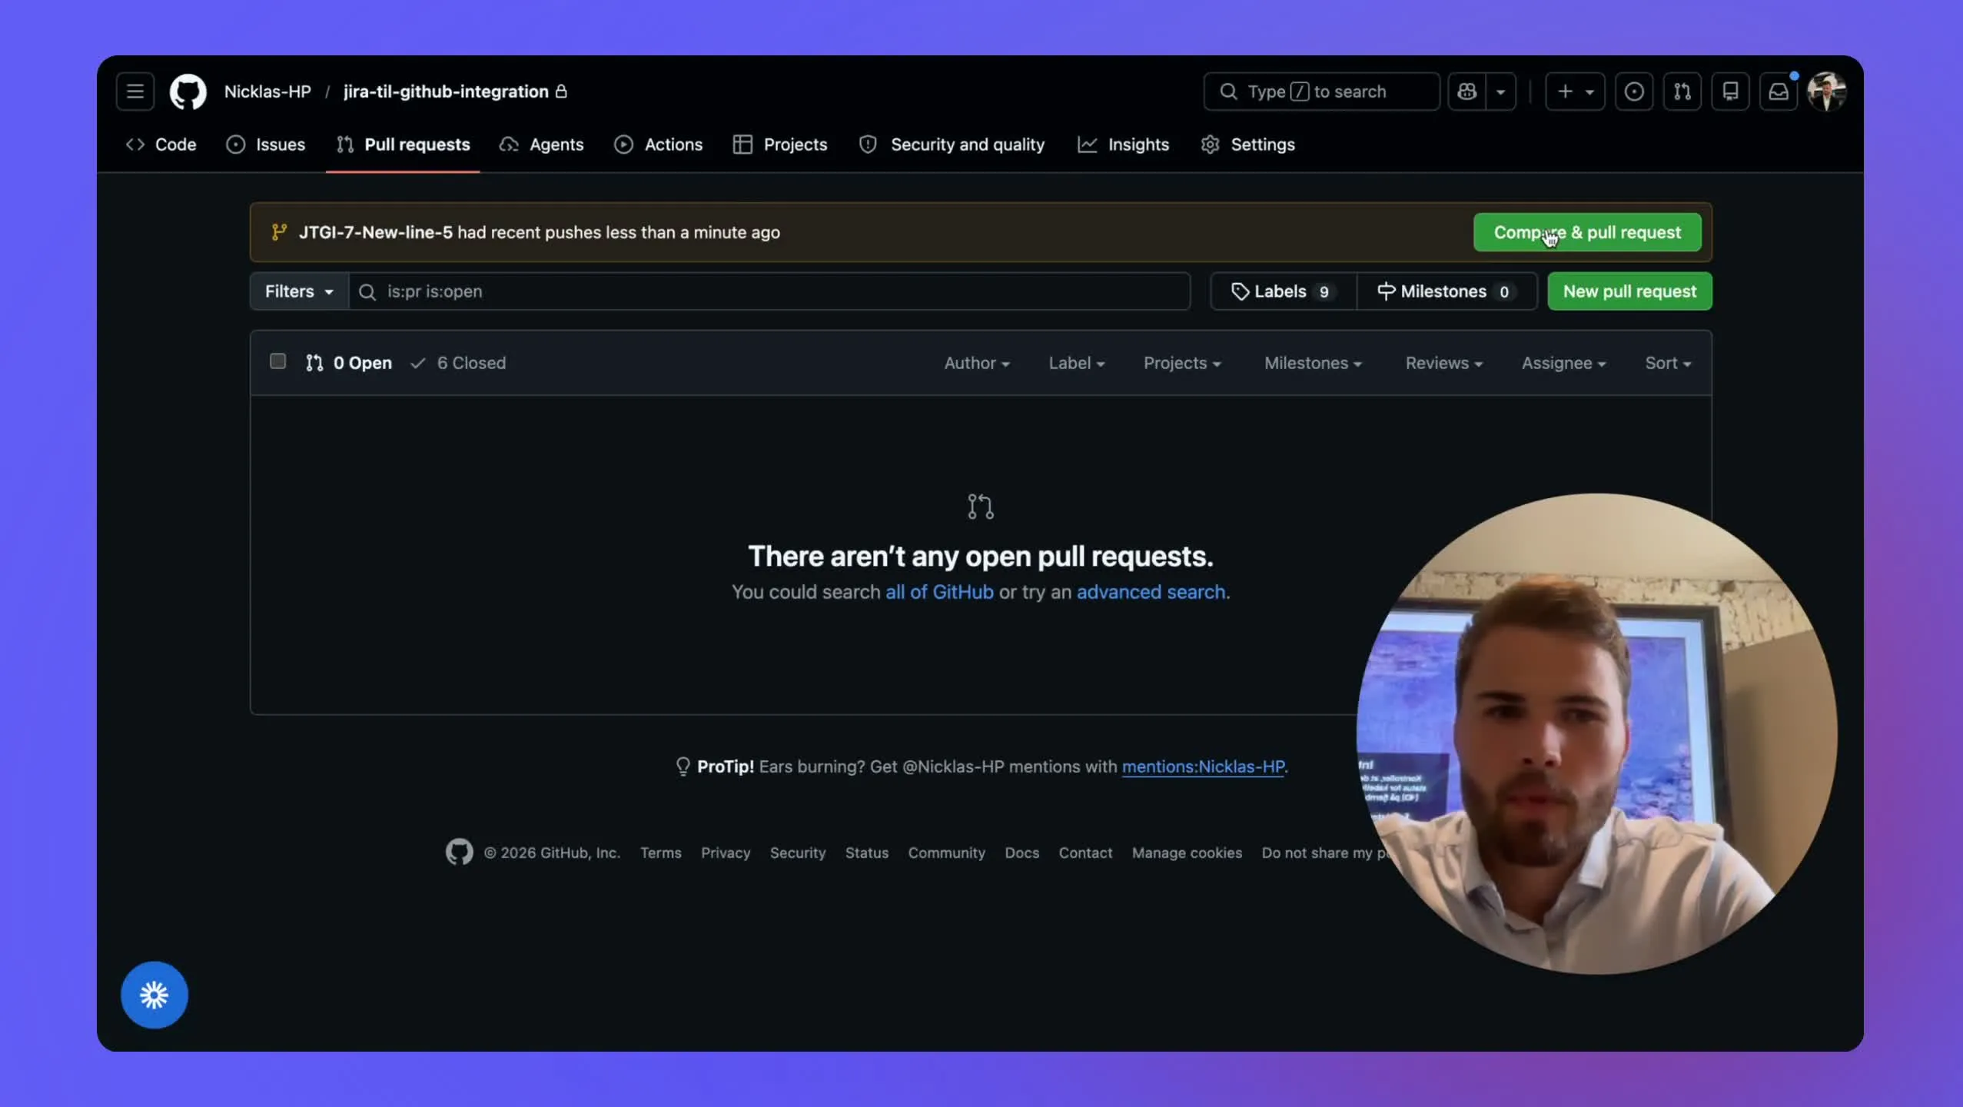This screenshot has height=1107, width=1963.
Task: Click the is:pr is:open search field
Action: [769, 291]
